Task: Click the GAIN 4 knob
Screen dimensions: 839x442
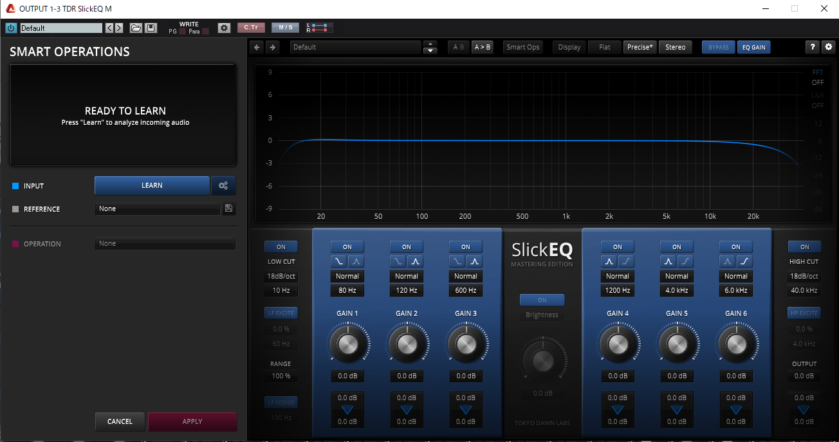Action: pos(618,344)
